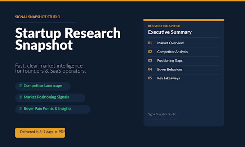Click the Market Positioning Signals pill icon
Image resolution: width=245 pixels, height=147 pixels.
(21, 97)
